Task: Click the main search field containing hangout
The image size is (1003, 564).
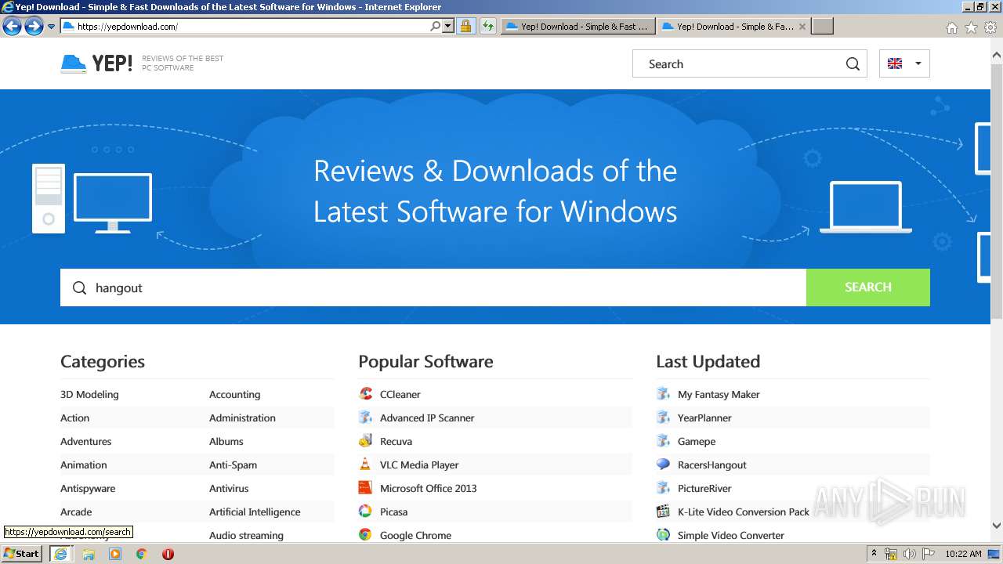Action: pyautogui.click(x=433, y=287)
